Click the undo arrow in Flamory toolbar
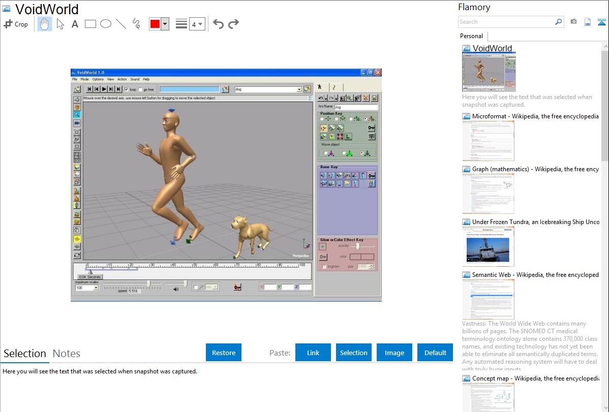Screen dimensions: 609x412 [x=218, y=24]
